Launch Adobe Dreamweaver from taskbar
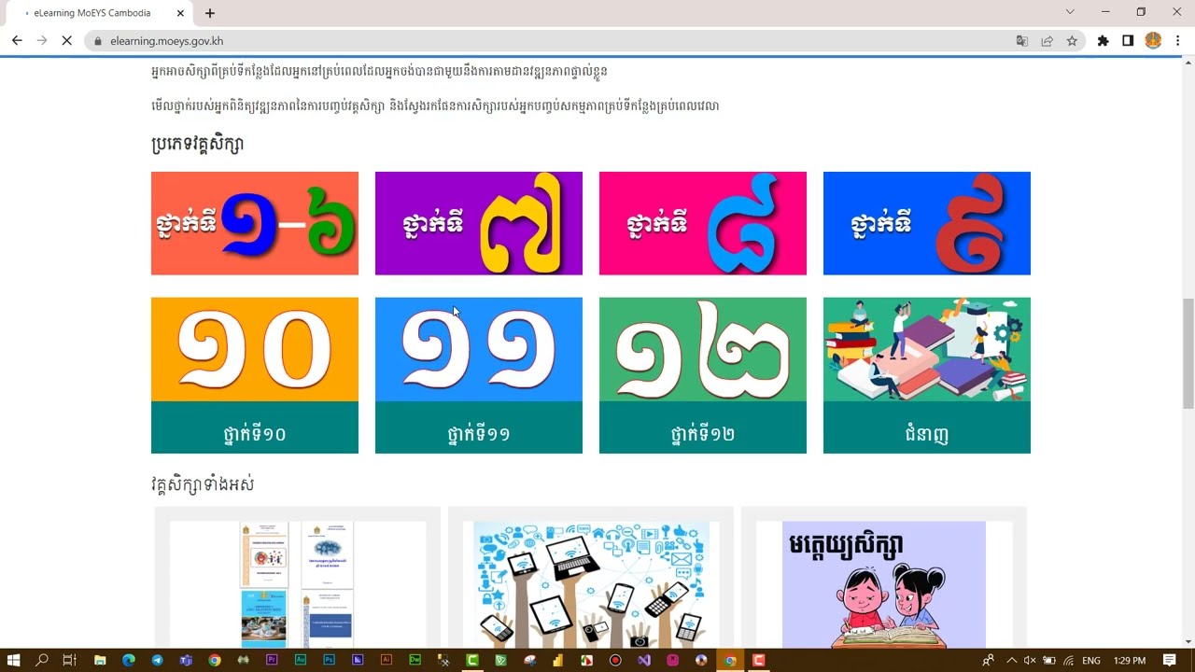Image resolution: width=1195 pixels, height=672 pixels. coord(415,660)
